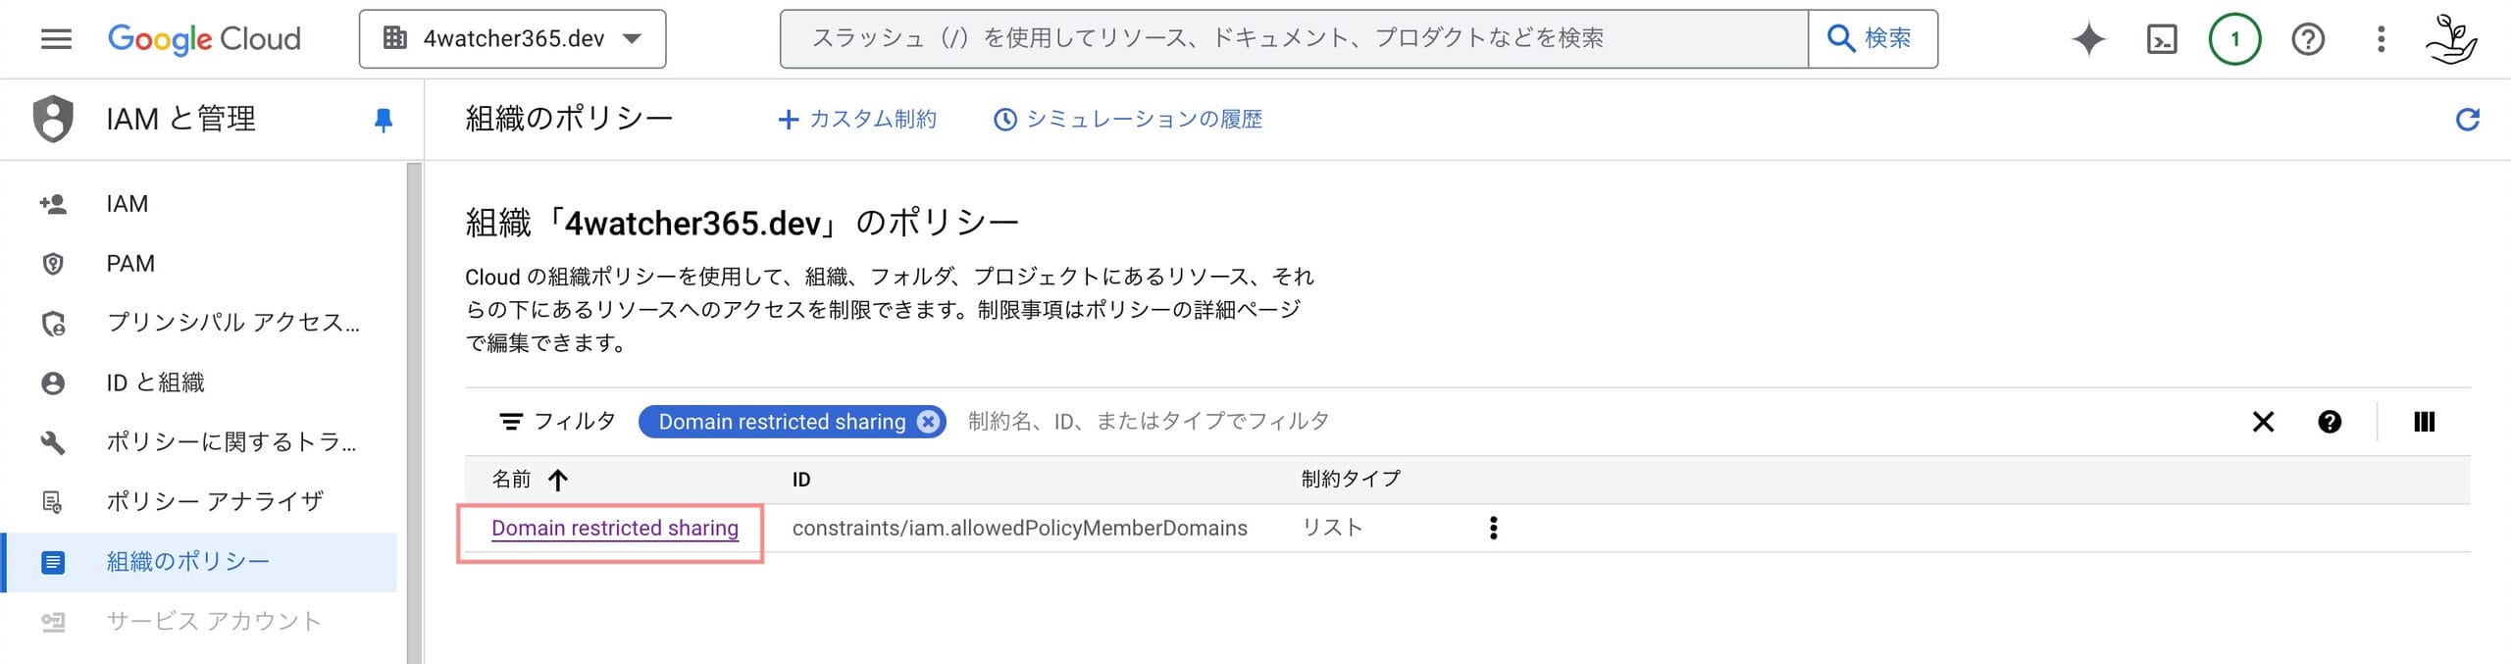2511x664 pixels.
Task: Open column display options icon
Action: pos(2424,422)
